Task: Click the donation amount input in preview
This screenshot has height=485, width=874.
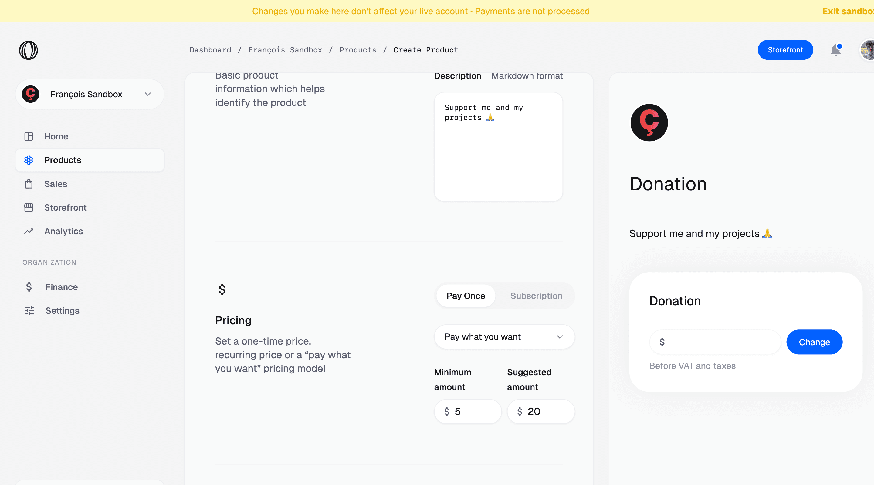Action: point(715,342)
